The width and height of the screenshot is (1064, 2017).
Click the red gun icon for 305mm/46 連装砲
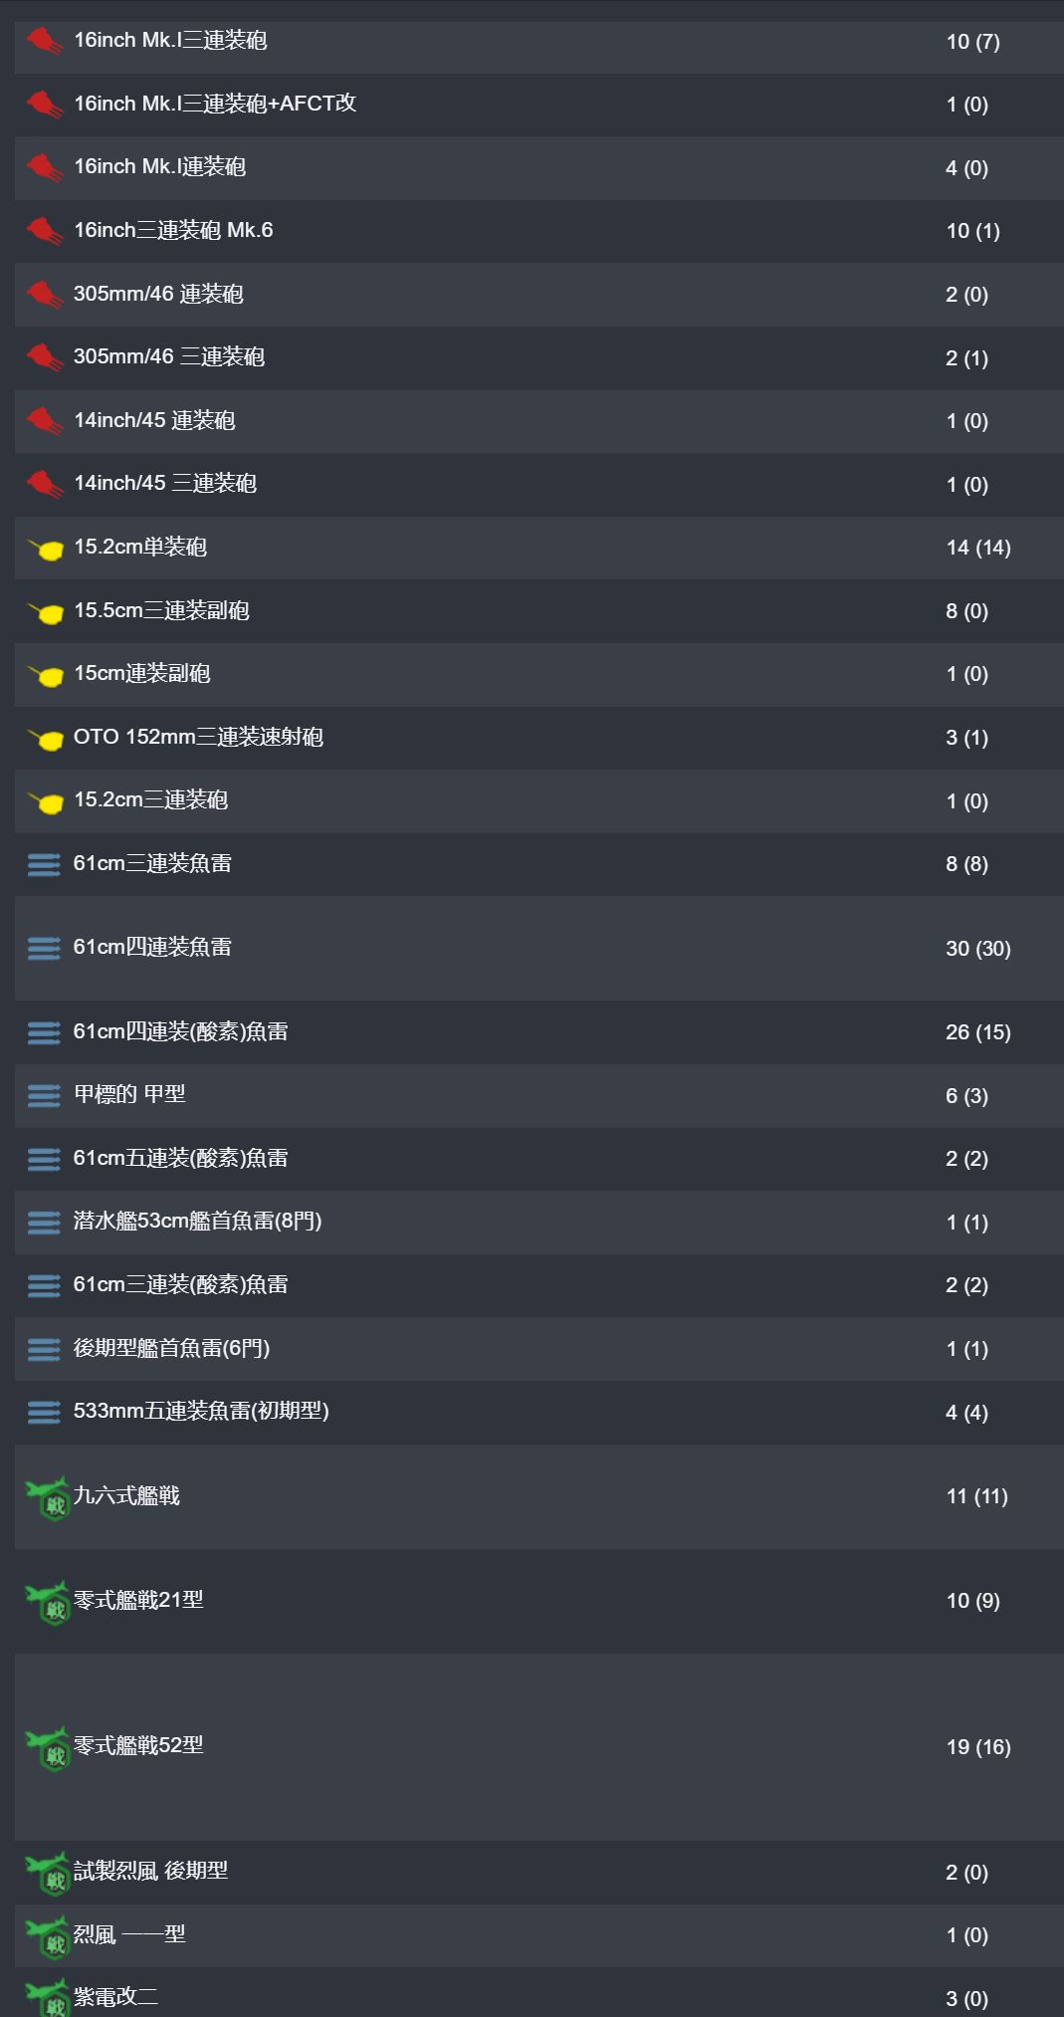(x=45, y=295)
